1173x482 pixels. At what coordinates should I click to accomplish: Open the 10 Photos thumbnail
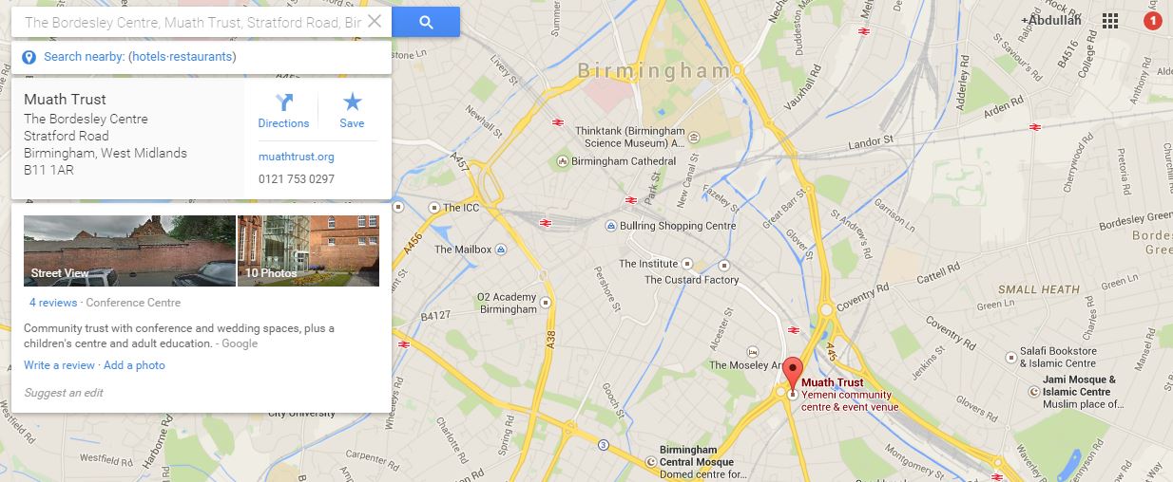[309, 250]
